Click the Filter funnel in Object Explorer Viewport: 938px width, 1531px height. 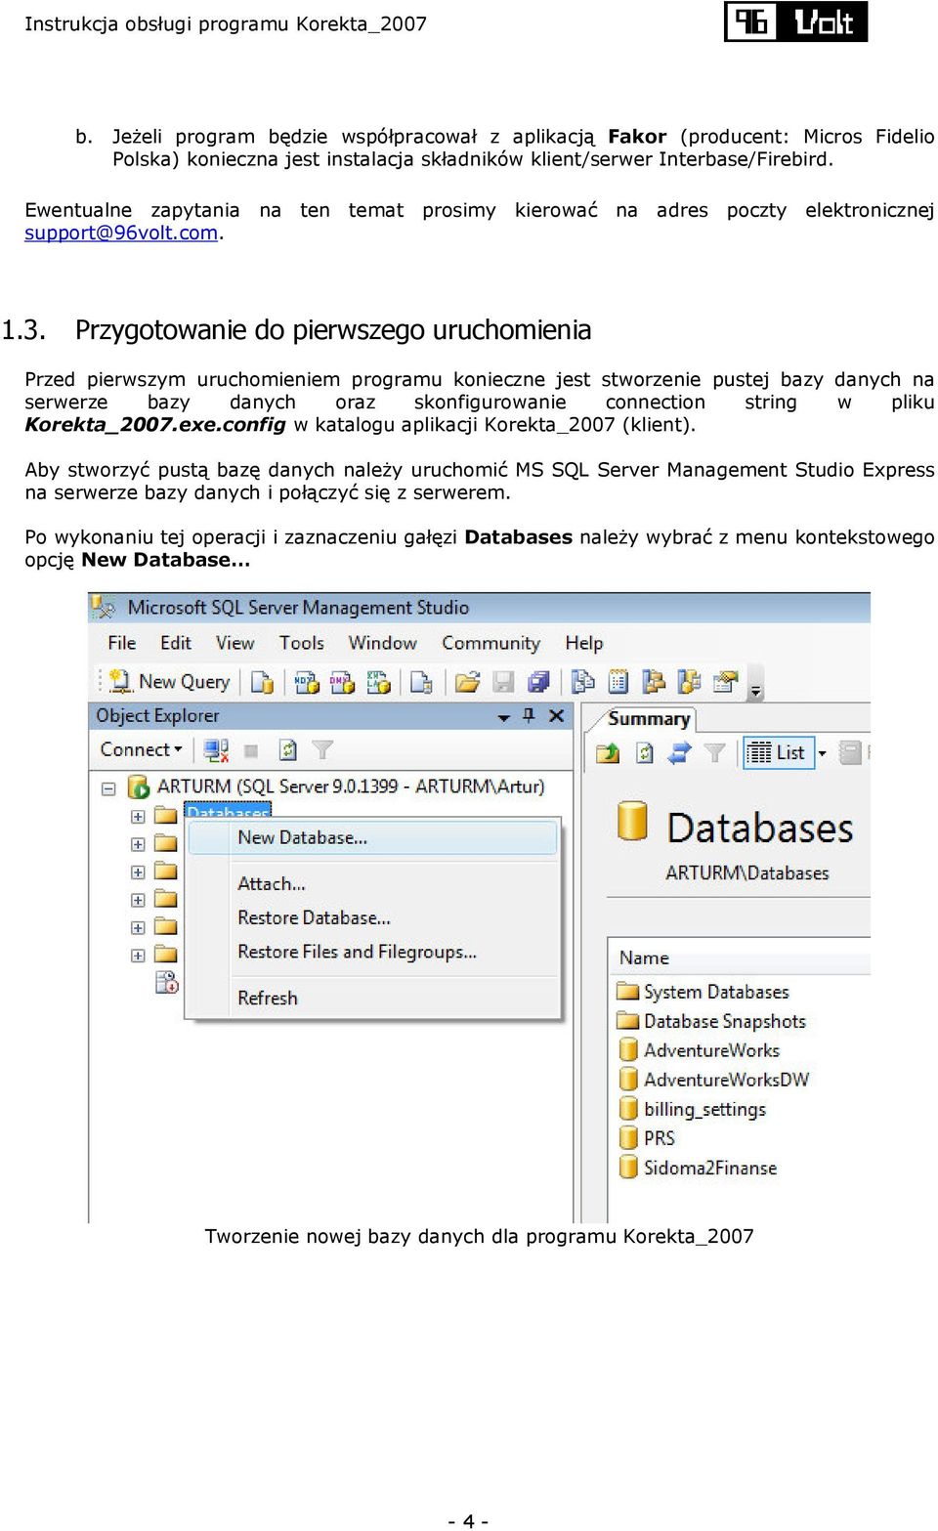coord(322,750)
